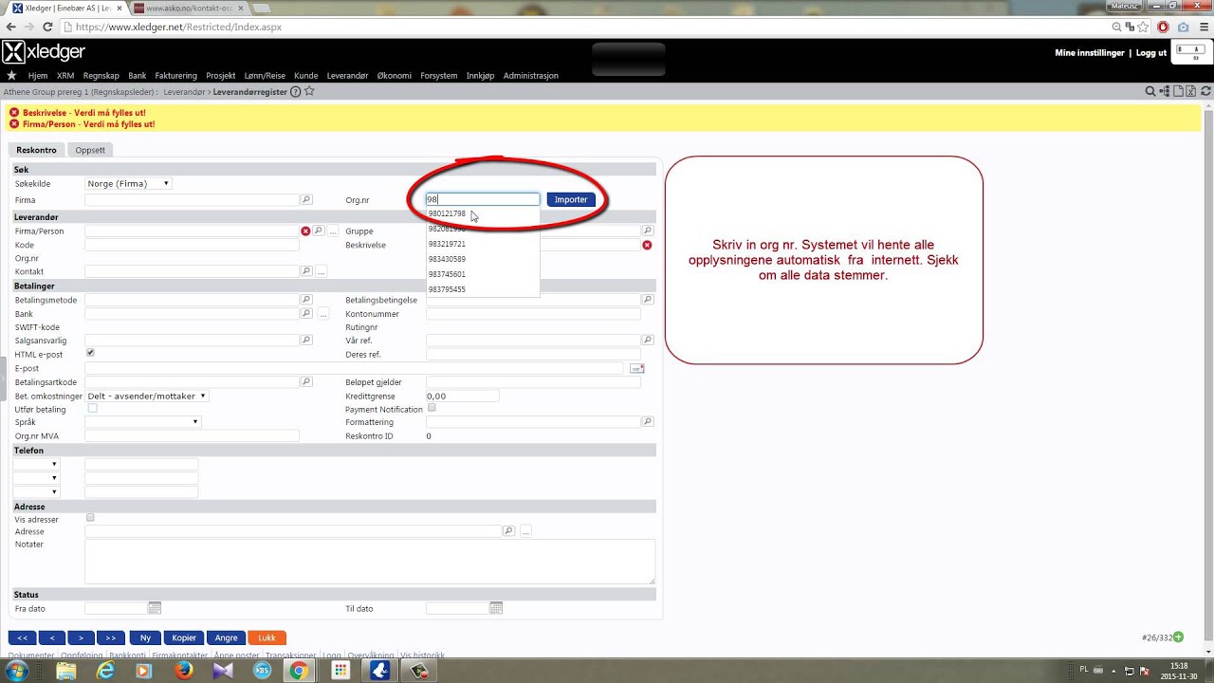Click the lookup magnifier beside the Firma field
This screenshot has height=683, width=1214.
306,200
